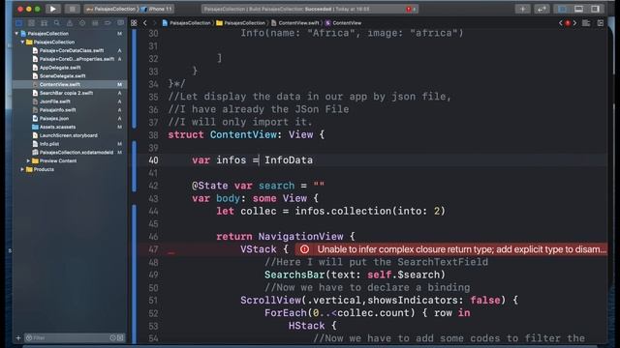
Task: Choose the iPhone 11 run destination
Action: click(x=157, y=9)
